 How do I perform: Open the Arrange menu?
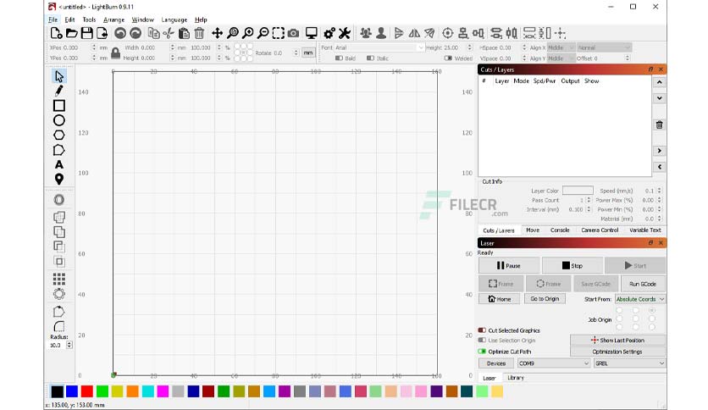[x=113, y=19]
